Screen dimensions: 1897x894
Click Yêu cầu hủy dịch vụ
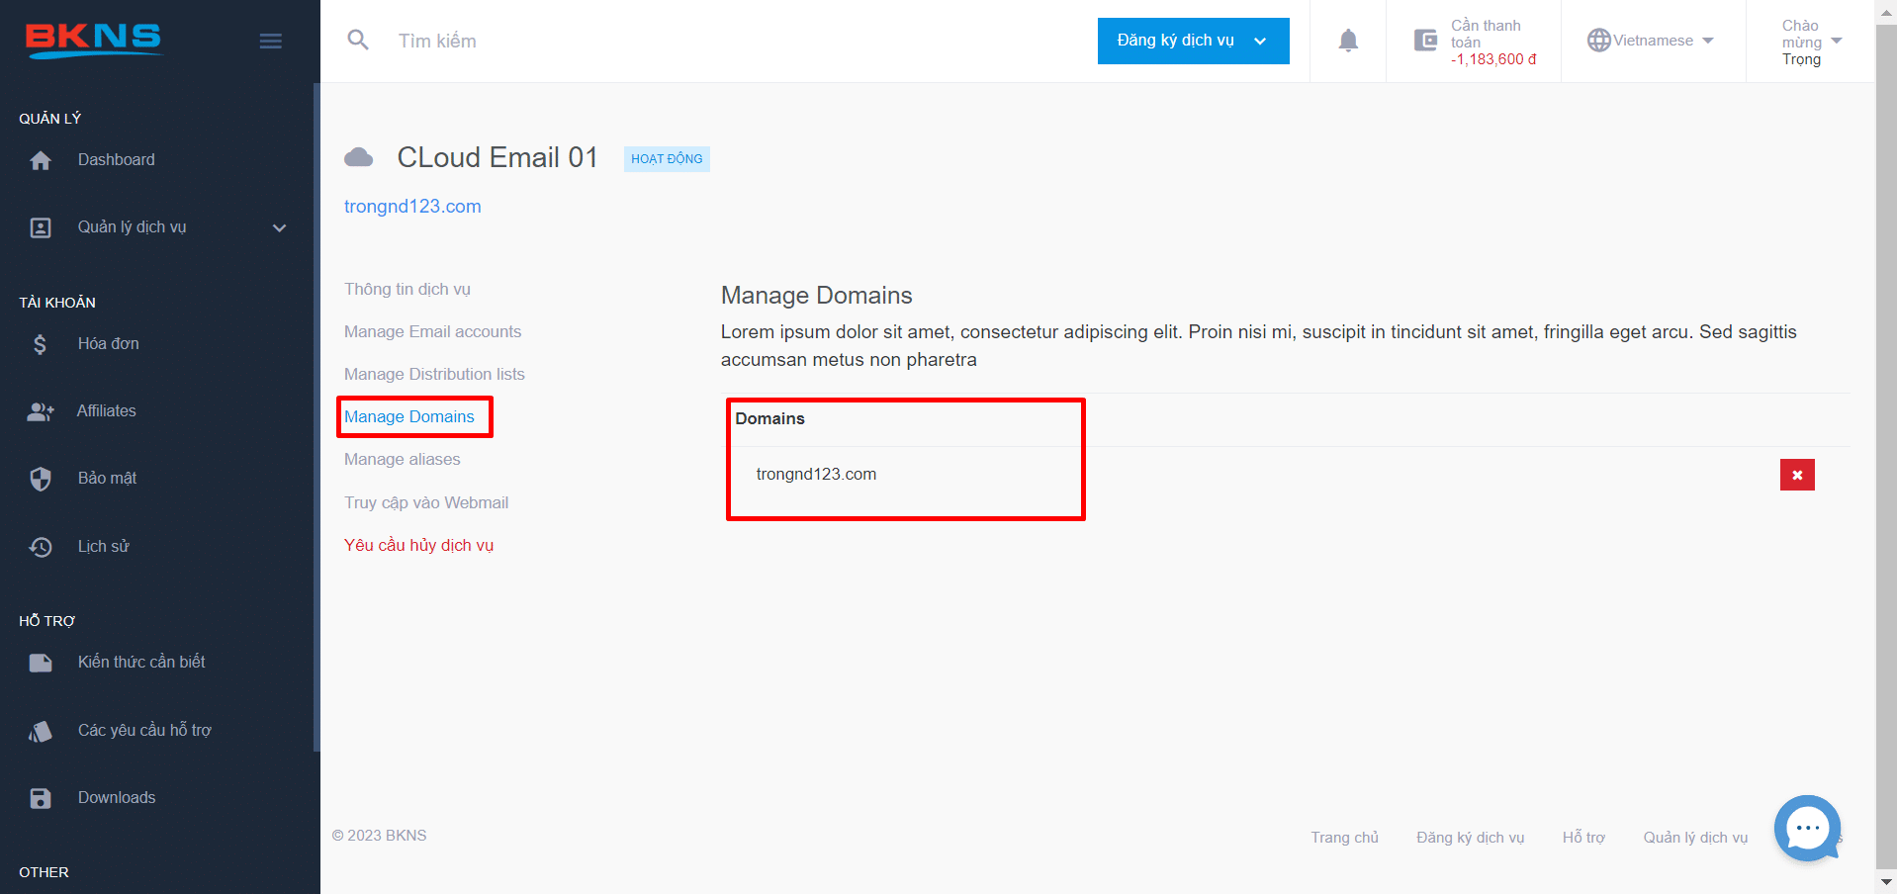[418, 545]
